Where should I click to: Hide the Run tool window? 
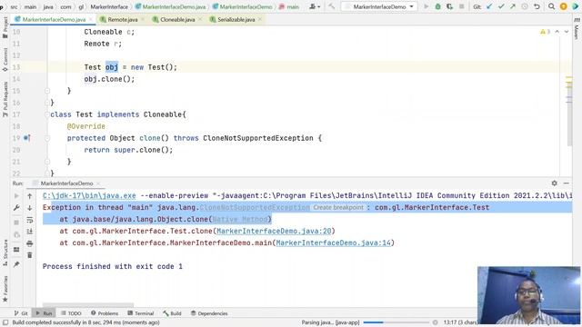566,183
